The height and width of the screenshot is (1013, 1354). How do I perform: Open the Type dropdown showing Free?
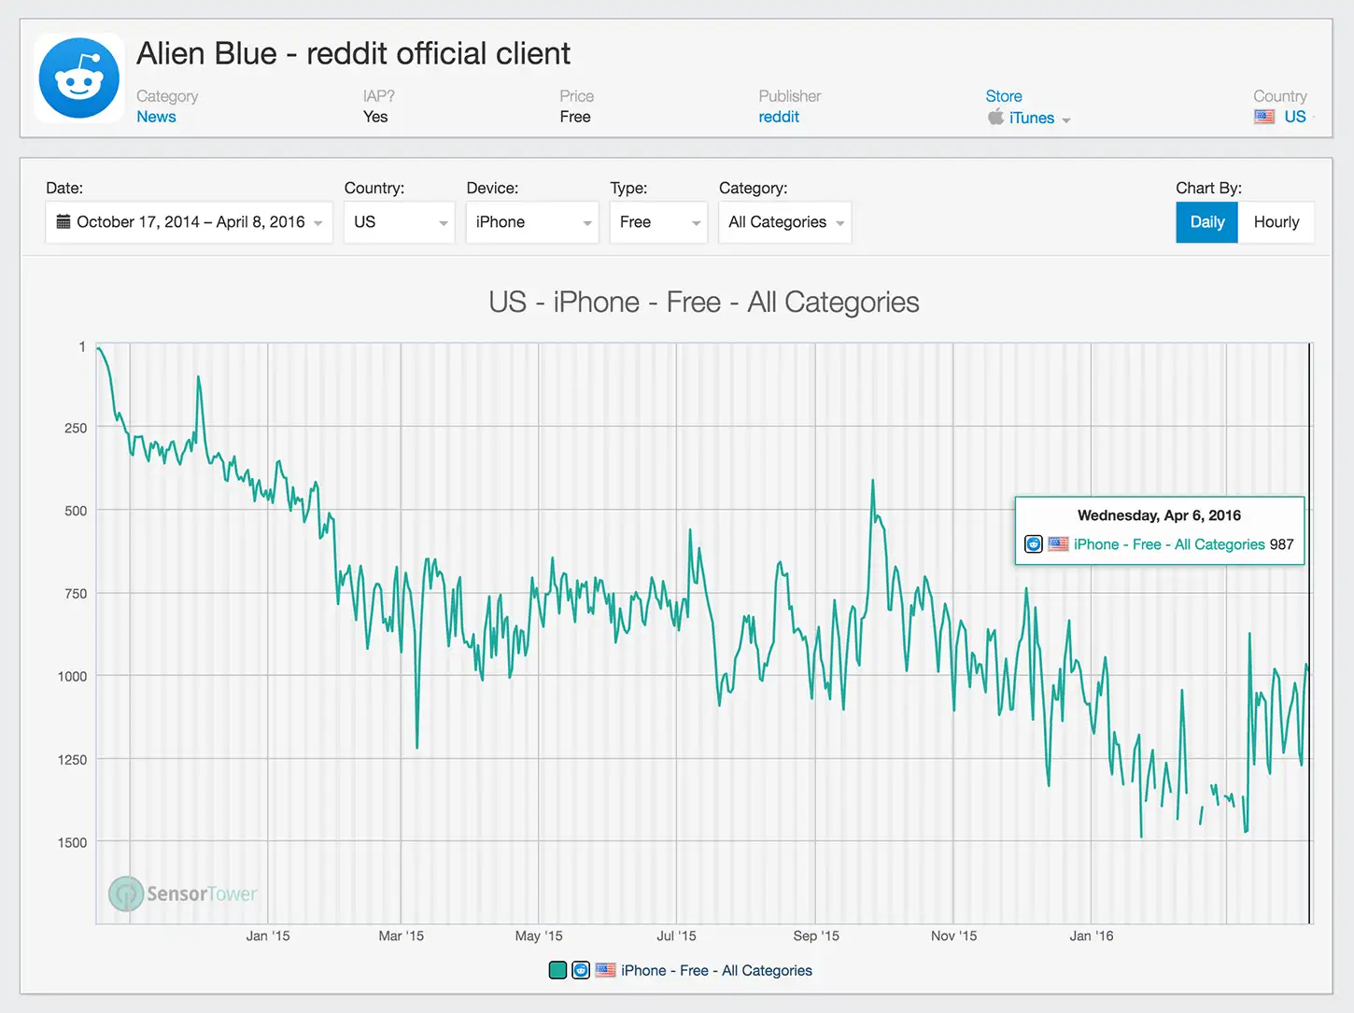click(659, 222)
